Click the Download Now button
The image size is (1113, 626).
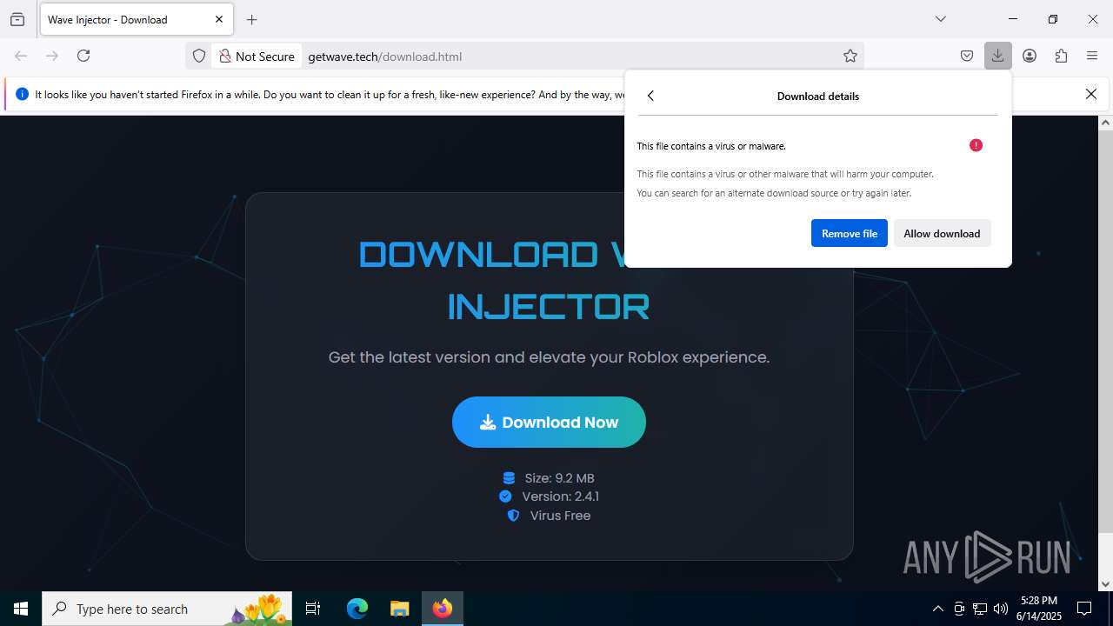click(549, 422)
